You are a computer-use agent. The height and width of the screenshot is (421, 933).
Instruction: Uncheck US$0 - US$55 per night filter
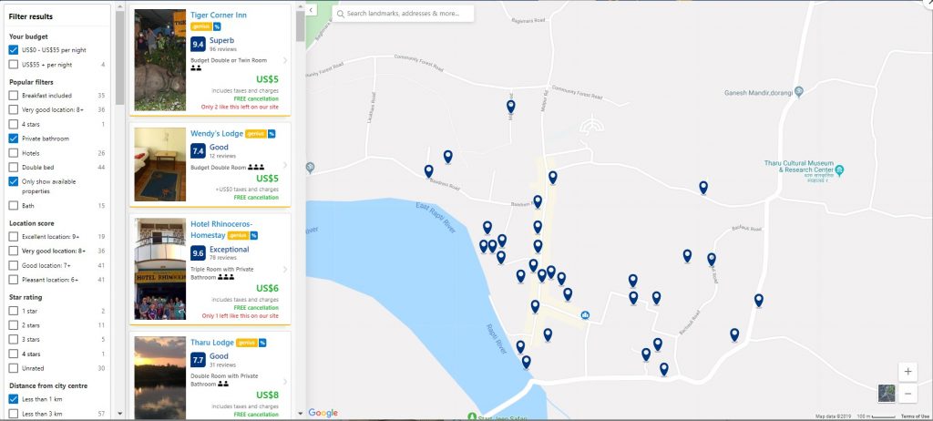coord(14,50)
